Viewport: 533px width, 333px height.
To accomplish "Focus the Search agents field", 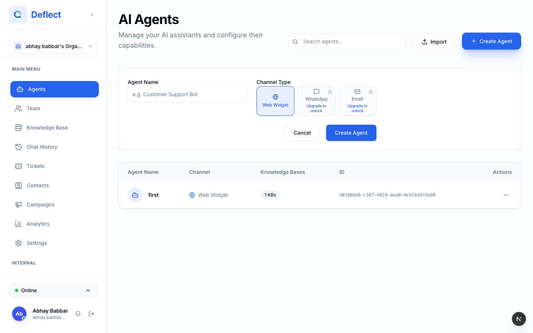I will 347,41.
